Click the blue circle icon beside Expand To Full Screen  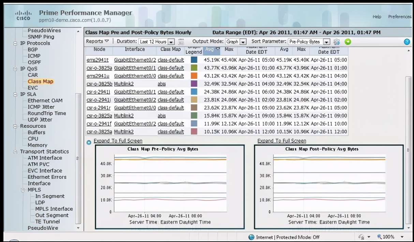89,142
